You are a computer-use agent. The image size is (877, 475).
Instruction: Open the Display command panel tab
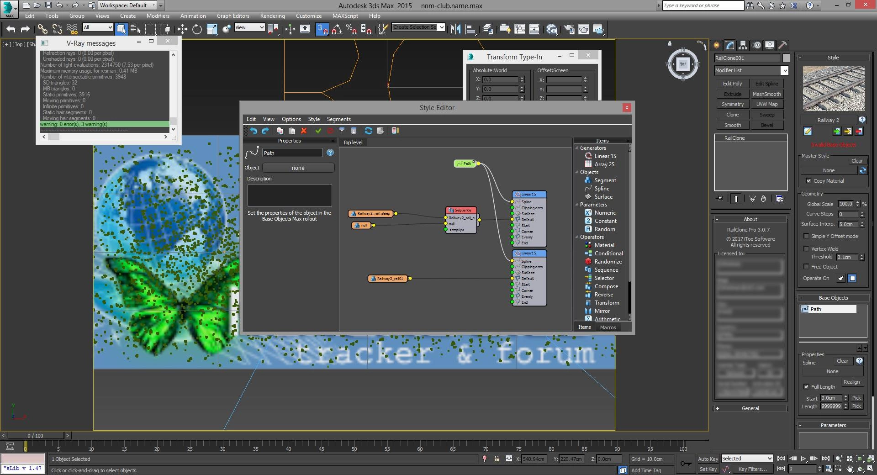point(770,45)
